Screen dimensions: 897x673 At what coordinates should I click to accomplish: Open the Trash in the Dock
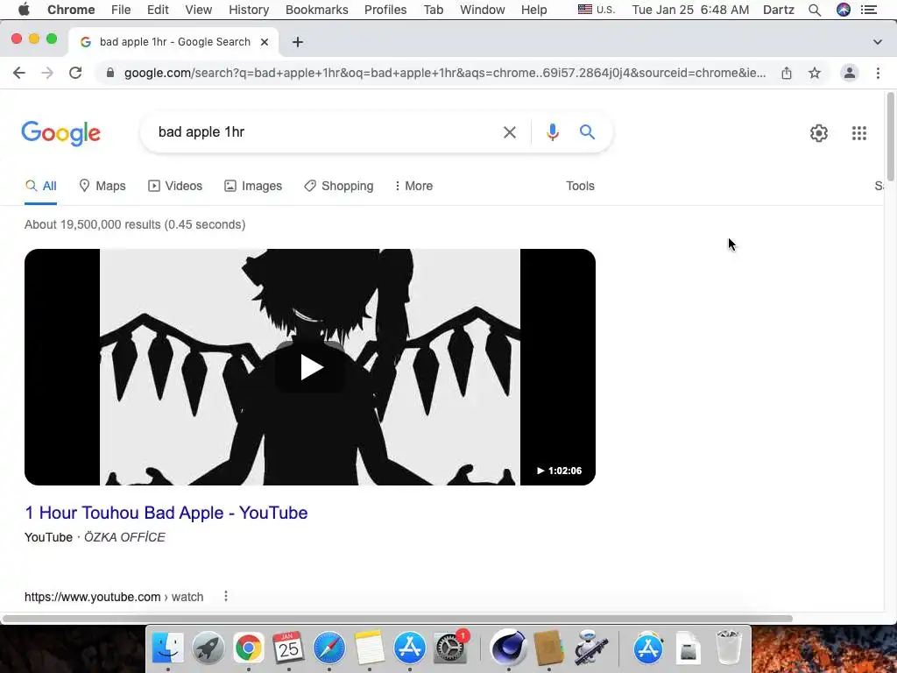729,648
